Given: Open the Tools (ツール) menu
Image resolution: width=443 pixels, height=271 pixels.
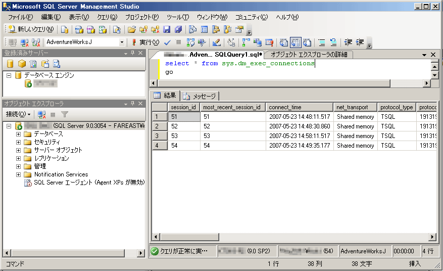Looking at the screenshot, I should pyautogui.click(x=178, y=17).
